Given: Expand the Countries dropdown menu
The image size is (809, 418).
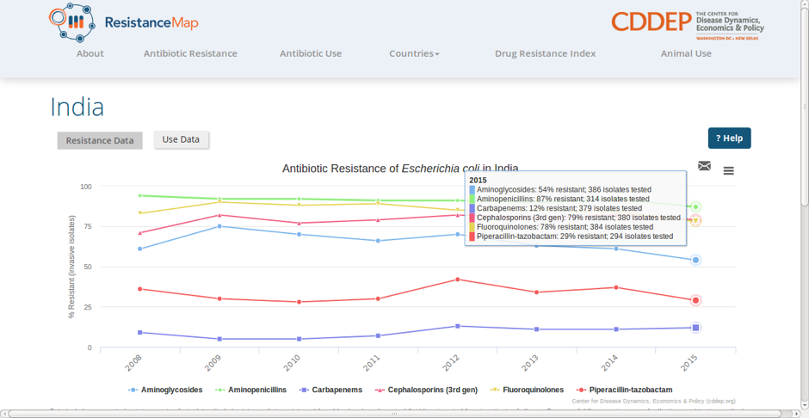Looking at the screenshot, I should click(414, 53).
